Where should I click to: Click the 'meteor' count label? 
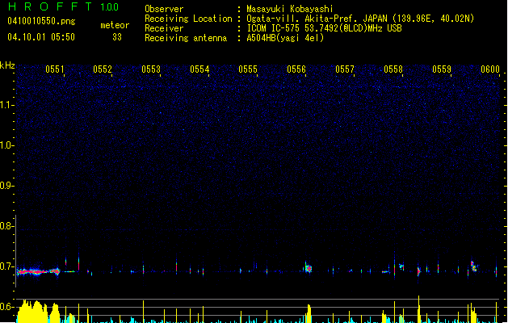pyautogui.click(x=115, y=25)
